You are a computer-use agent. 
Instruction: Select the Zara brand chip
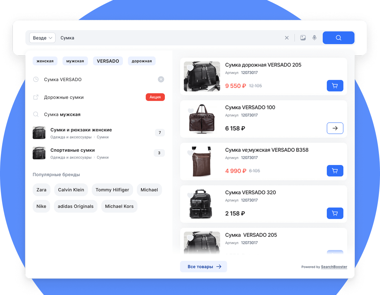pyautogui.click(x=41, y=190)
